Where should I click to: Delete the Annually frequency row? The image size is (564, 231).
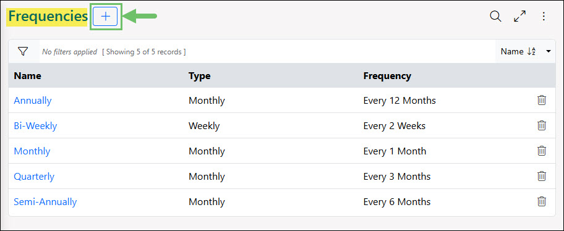tap(541, 100)
